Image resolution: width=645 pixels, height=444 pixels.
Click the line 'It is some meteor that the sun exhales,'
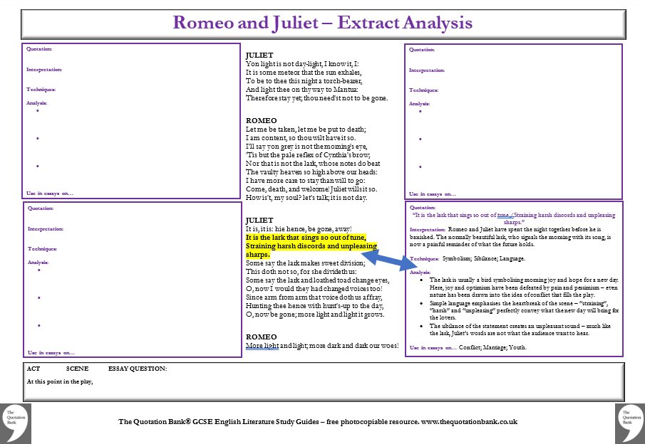click(x=304, y=73)
